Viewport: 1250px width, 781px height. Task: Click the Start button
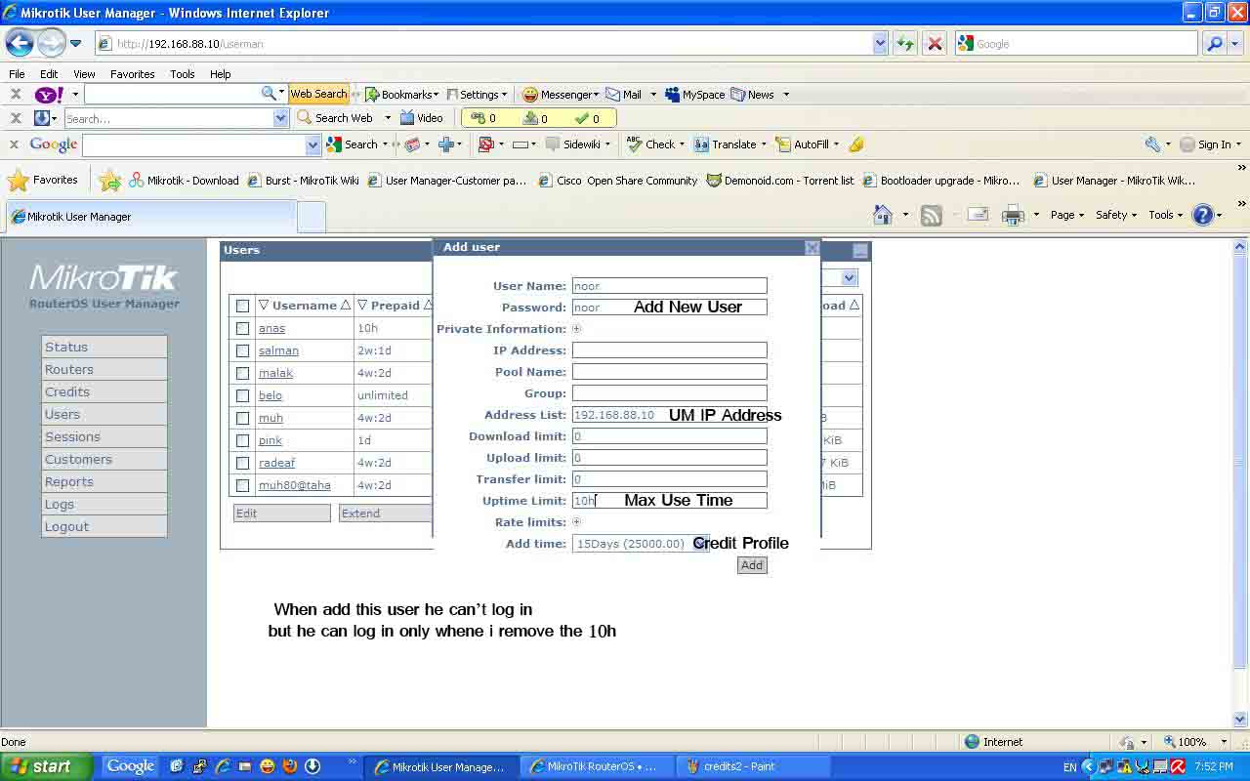click(46, 766)
